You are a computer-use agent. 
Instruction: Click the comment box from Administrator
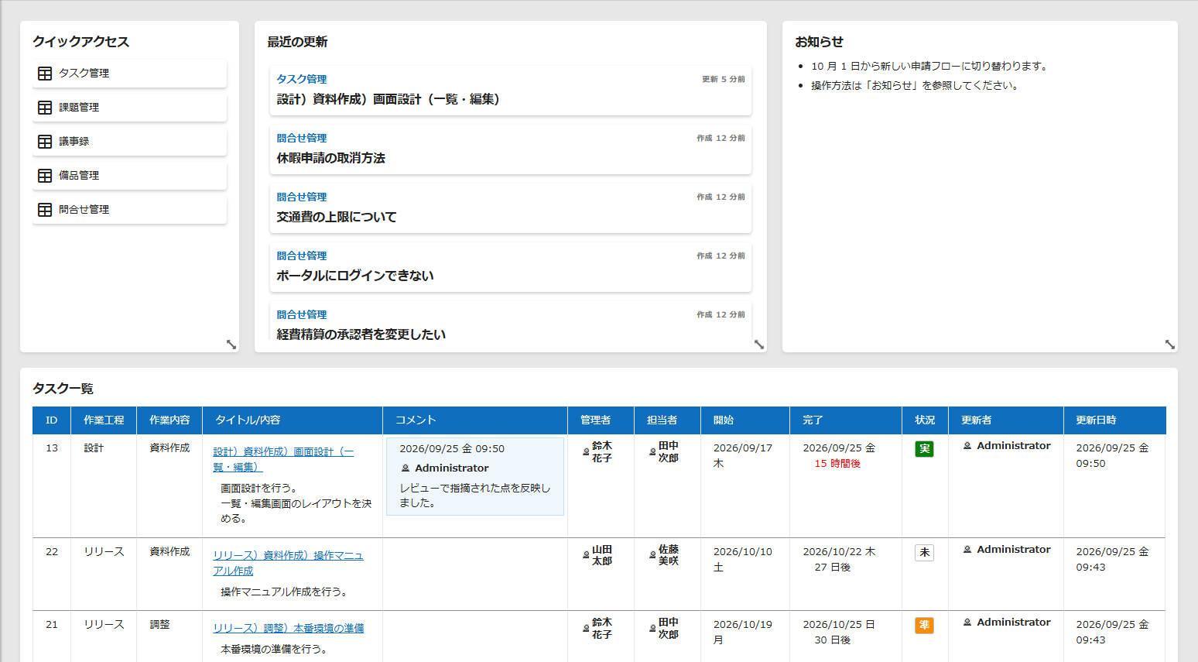[x=475, y=476]
